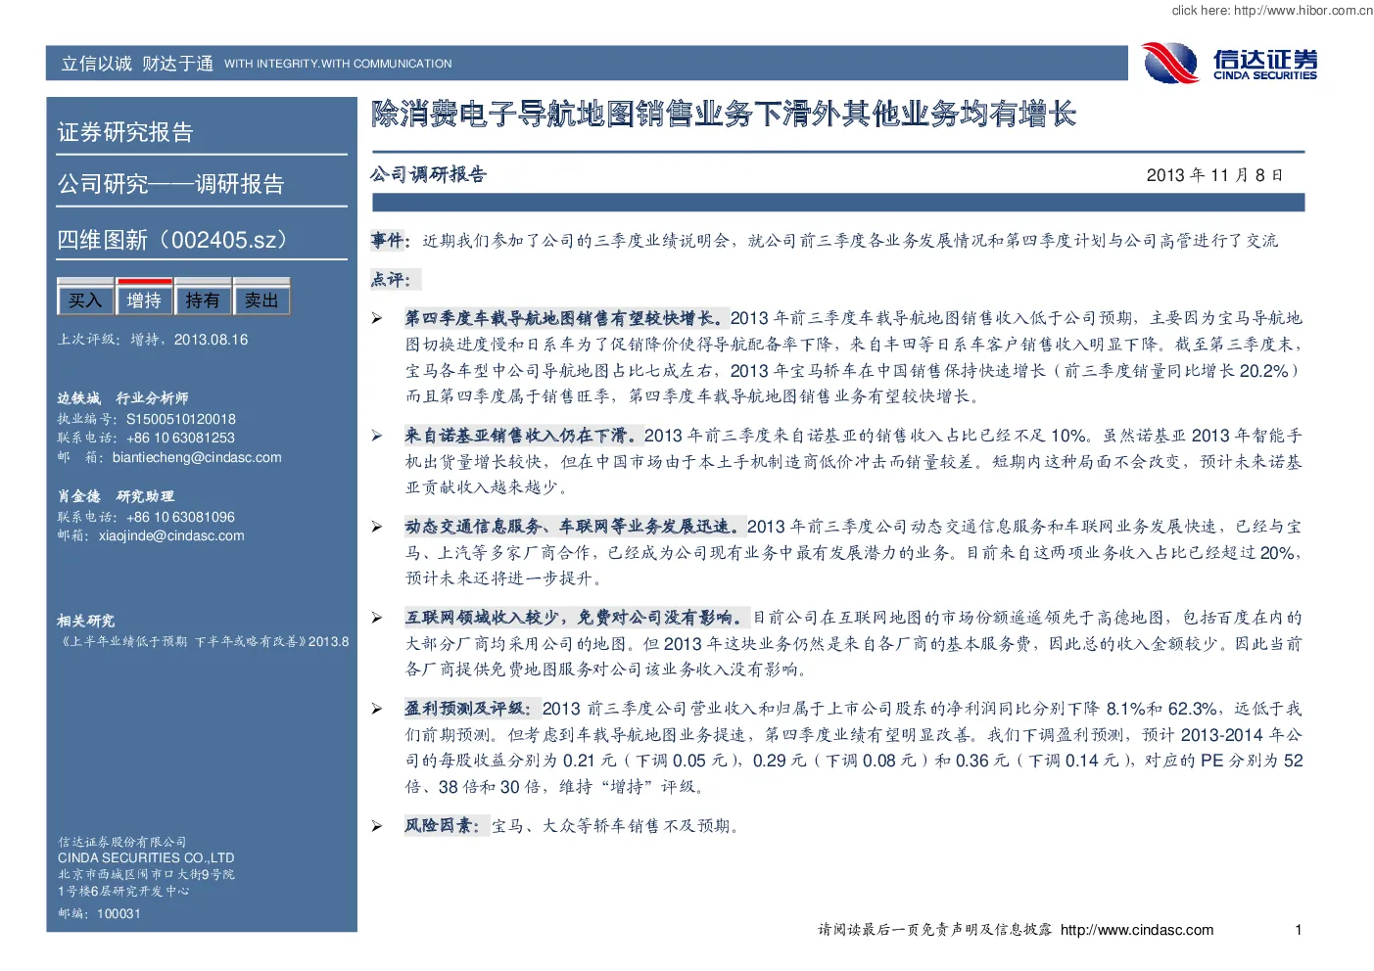Image resolution: width=1374 pixels, height=971 pixels.
Task: Click the arrow bullet before 盈利预测及评级
Action: point(377,710)
